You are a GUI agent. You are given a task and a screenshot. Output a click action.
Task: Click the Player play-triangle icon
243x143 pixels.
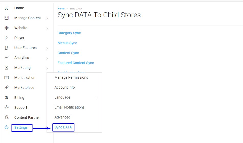pyautogui.click(x=7, y=38)
